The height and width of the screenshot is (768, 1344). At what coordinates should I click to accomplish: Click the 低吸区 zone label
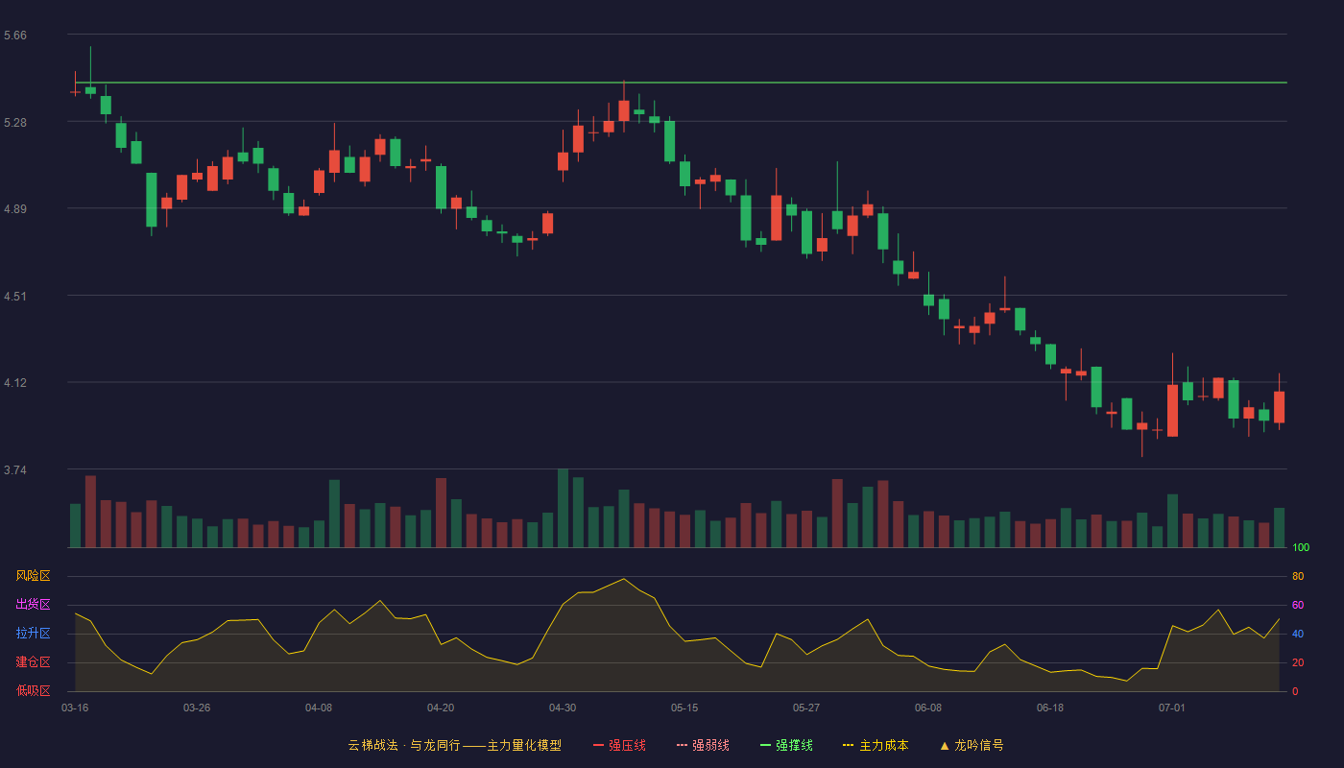click(x=33, y=691)
